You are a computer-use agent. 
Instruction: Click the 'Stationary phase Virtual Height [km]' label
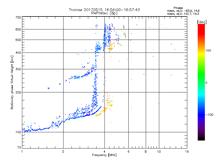pos(12,82)
